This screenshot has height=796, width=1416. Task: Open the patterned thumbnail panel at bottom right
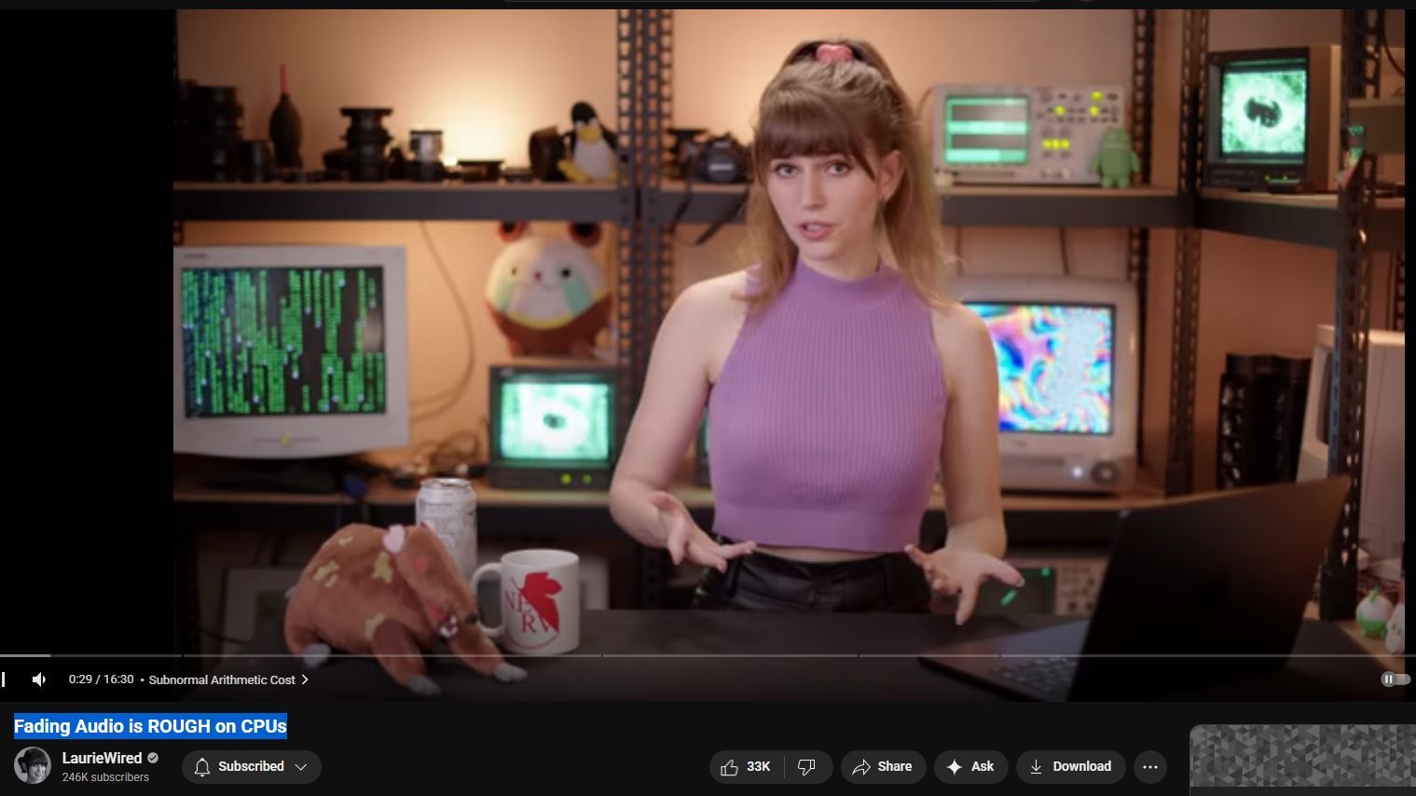point(1301,759)
